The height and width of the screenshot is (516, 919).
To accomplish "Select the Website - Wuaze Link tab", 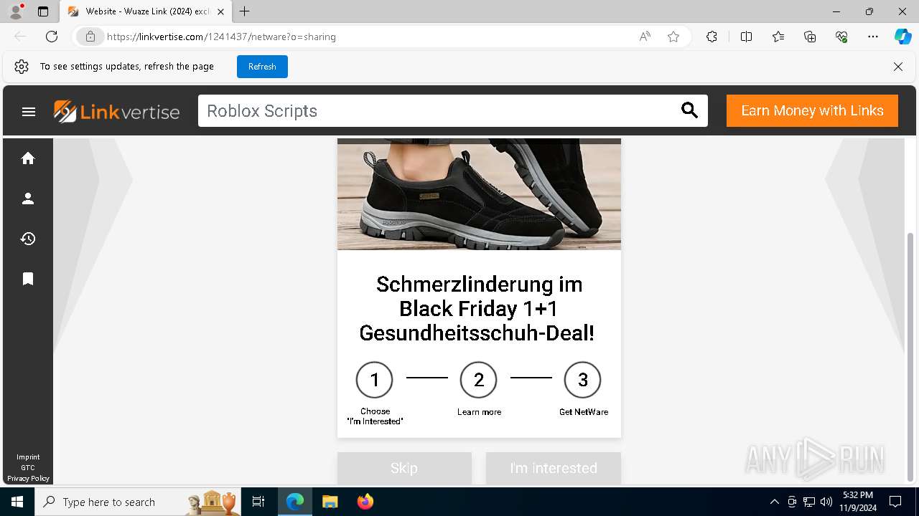I will point(146,11).
